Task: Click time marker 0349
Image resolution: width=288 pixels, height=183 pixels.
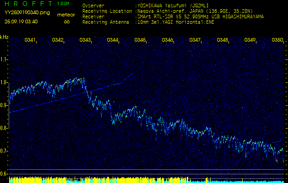Action: pos(250,40)
